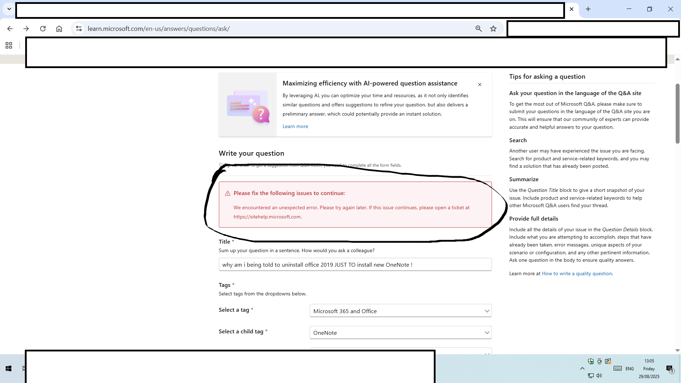Open the Windows Start menu
681x383 pixels.
tap(9, 368)
